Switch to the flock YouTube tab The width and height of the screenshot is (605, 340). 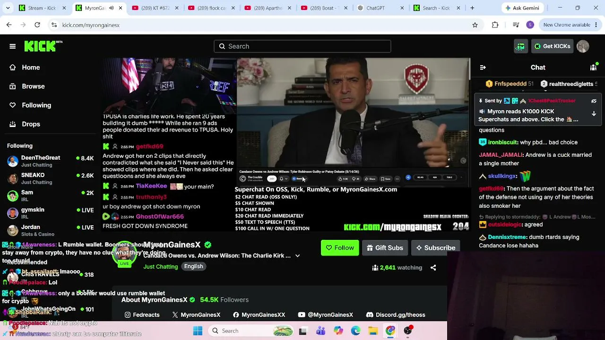[x=212, y=8]
